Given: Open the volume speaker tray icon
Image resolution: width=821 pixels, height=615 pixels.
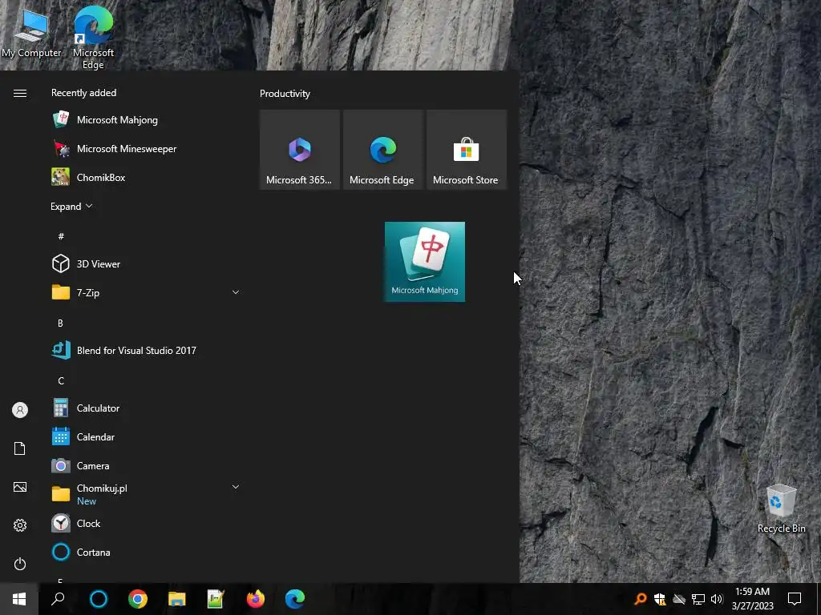Looking at the screenshot, I should [x=717, y=599].
